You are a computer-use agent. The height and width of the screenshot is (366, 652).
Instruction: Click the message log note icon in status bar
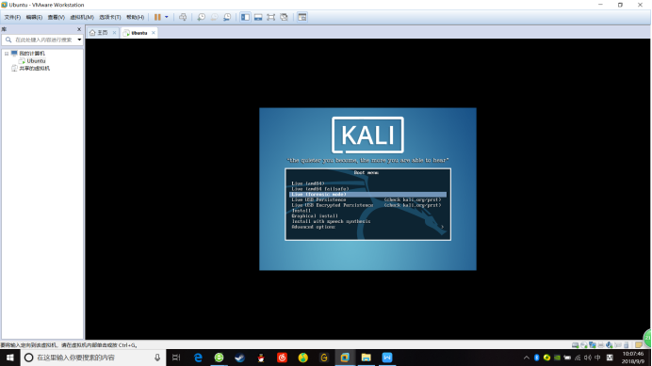click(638, 344)
